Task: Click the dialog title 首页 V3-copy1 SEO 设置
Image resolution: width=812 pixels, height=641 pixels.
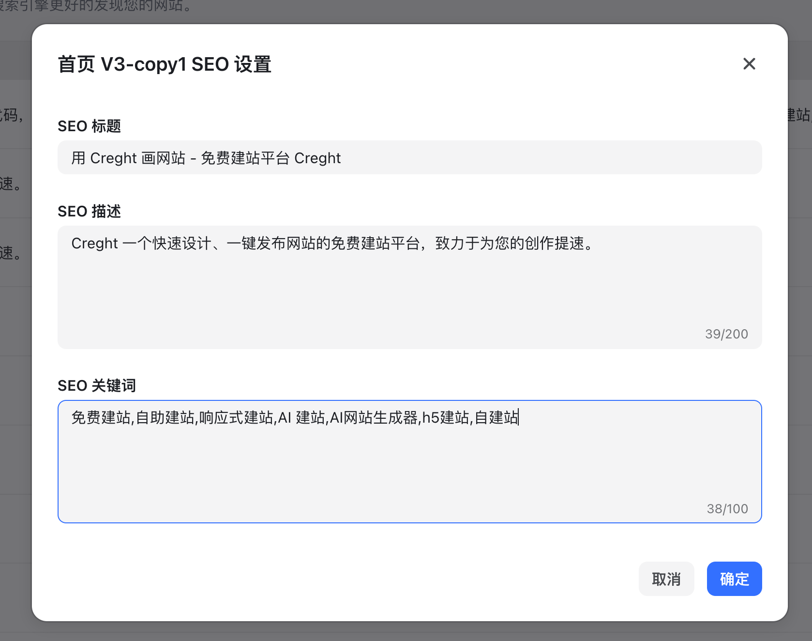Action: coord(165,64)
